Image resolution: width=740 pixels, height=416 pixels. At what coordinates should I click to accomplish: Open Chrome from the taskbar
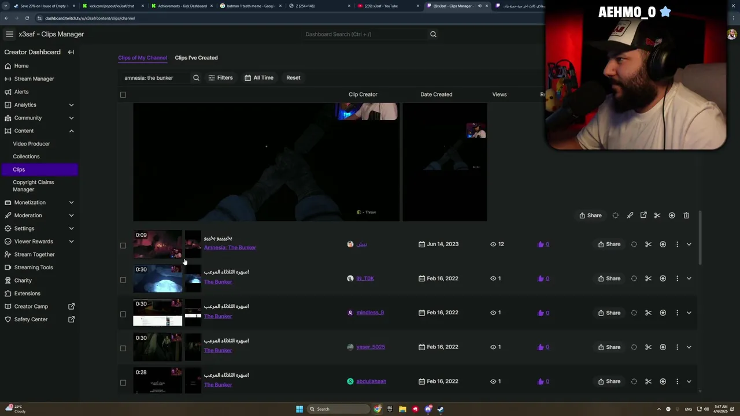pyautogui.click(x=378, y=409)
